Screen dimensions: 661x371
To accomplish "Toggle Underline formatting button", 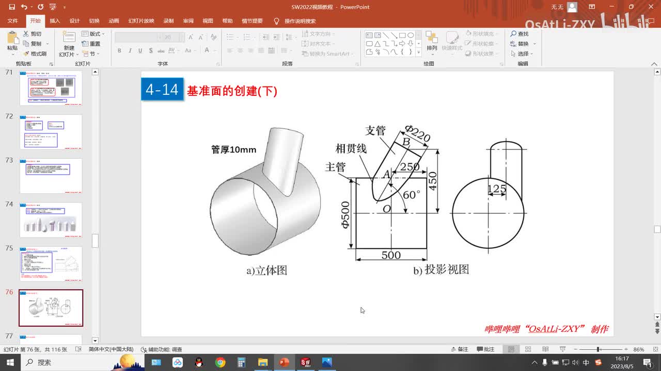I will (140, 50).
